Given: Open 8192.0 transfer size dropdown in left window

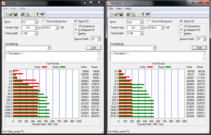Looking at the screenshot, I should pos(57,28).
